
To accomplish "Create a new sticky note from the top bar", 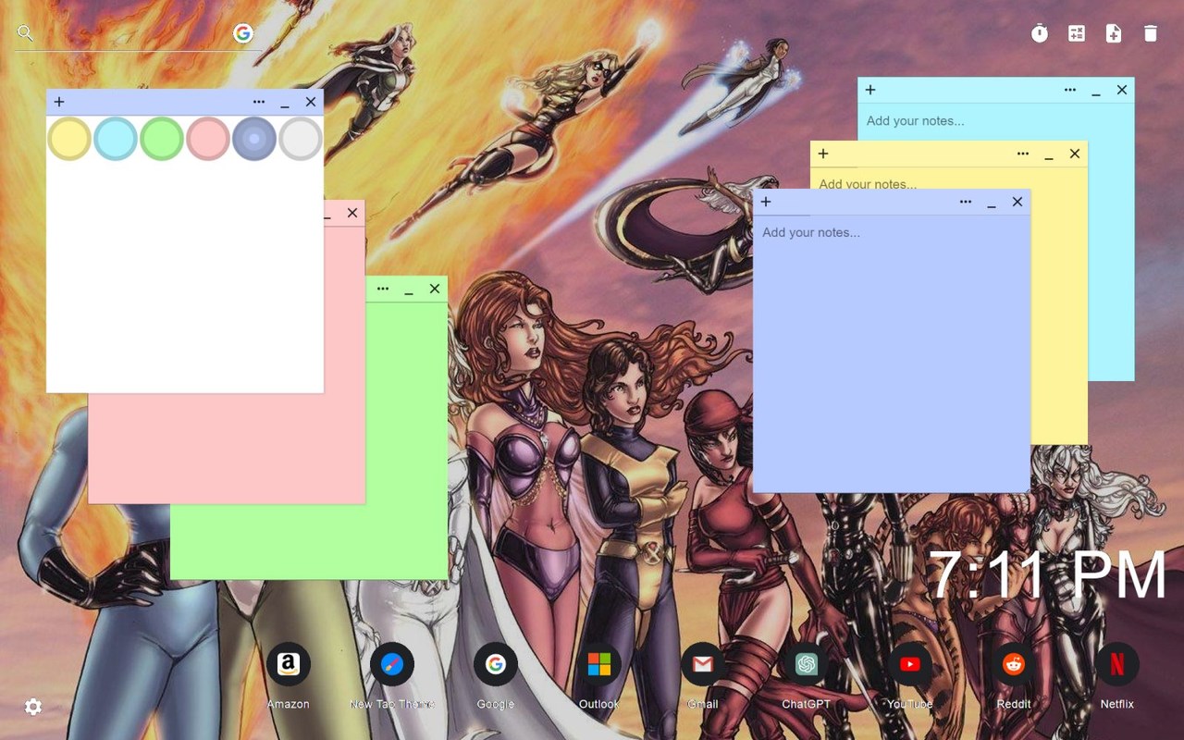I will tap(1114, 34).
